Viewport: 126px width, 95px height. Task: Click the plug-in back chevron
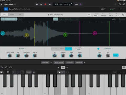2,9
